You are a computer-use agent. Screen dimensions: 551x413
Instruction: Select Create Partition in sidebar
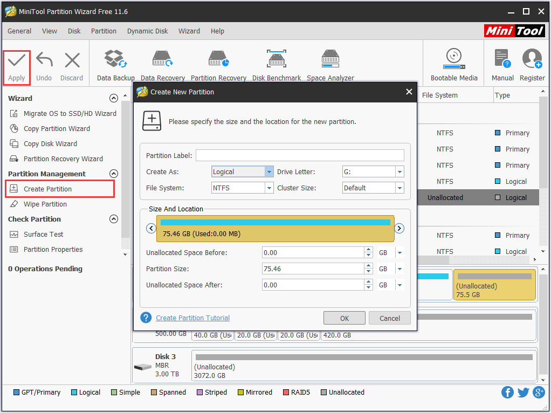pyautogui.click(x=60, y=189)
